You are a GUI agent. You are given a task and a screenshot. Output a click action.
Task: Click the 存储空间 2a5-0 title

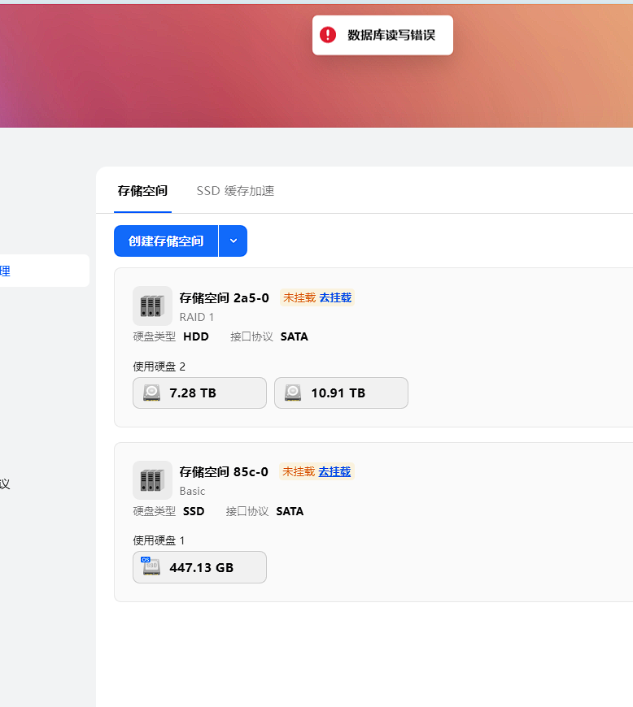[224, 297]
